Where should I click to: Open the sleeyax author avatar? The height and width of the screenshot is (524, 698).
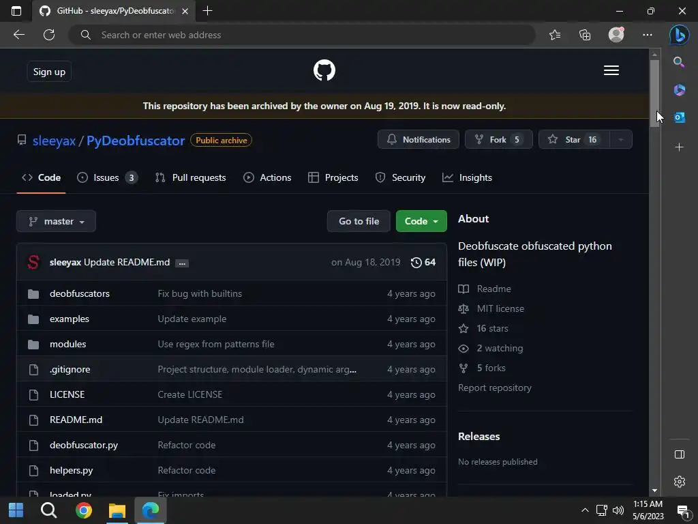point(33,262)
